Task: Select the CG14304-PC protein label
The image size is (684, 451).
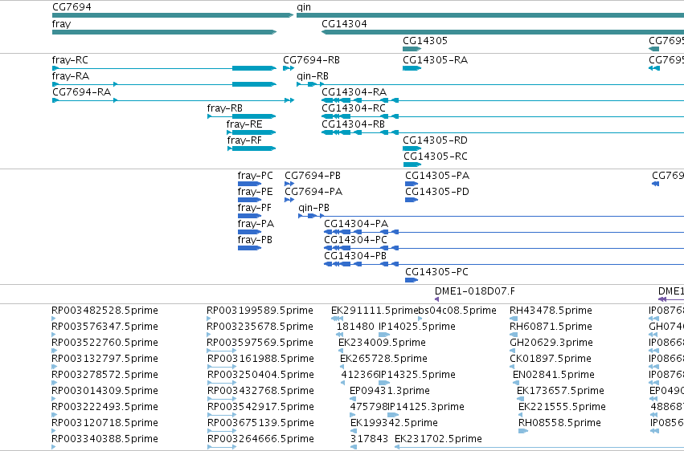Action: tap(356, 240)
